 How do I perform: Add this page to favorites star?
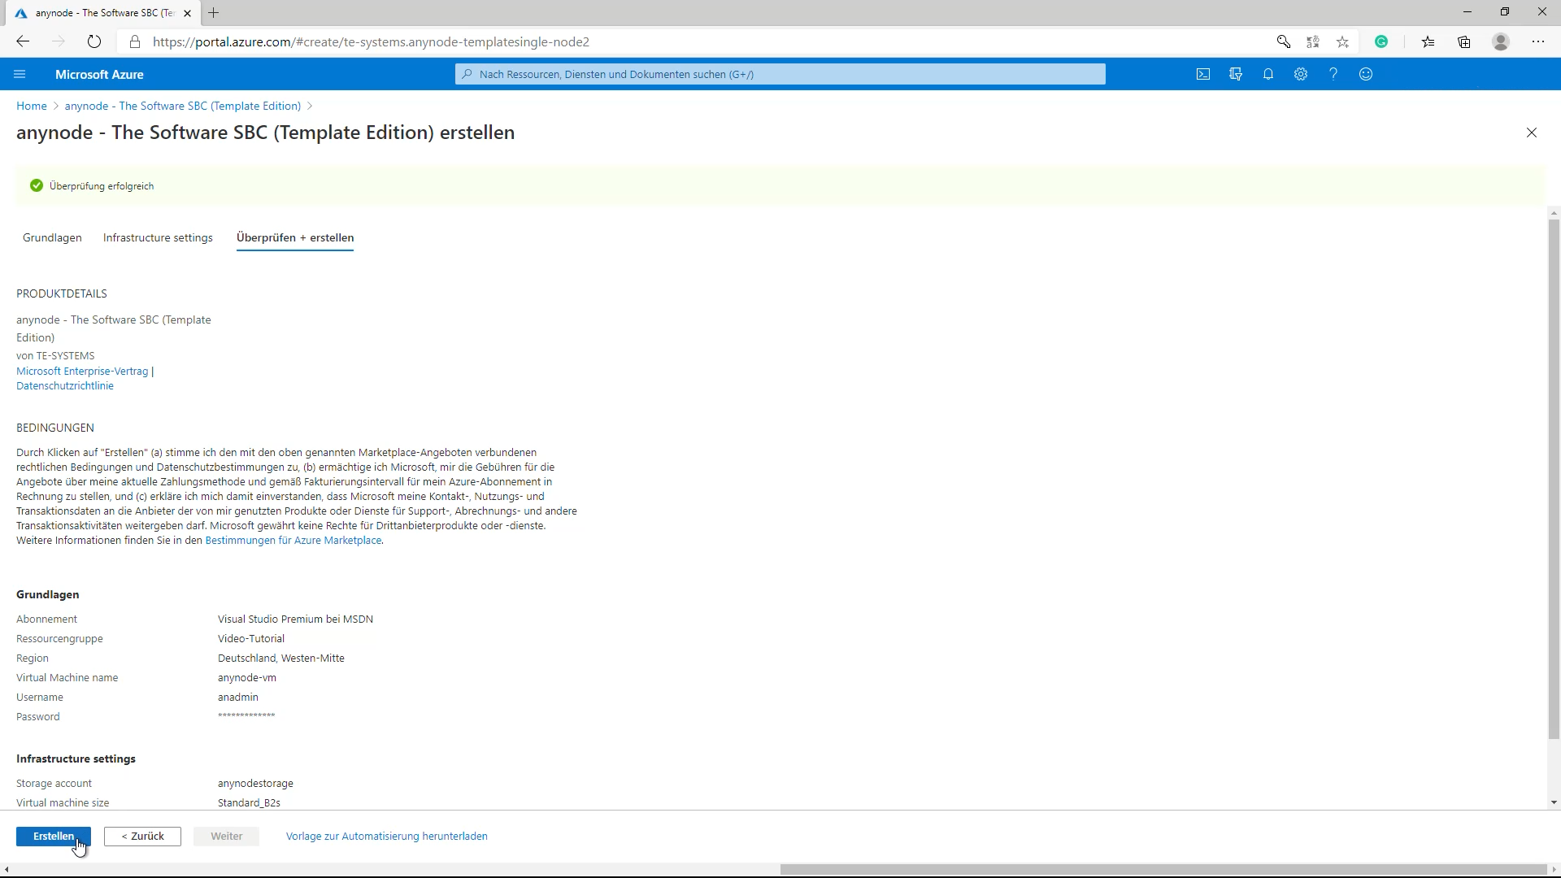(1342, 41)
